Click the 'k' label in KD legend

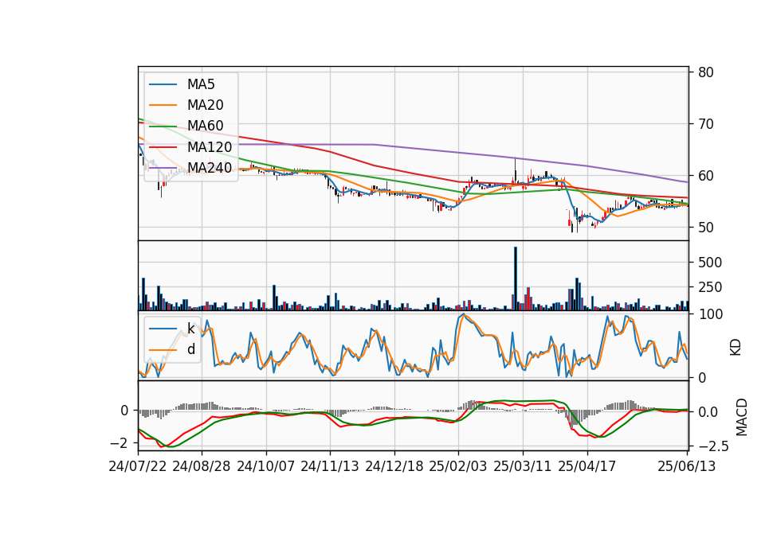pyautogui.click(x=191, y=329)
